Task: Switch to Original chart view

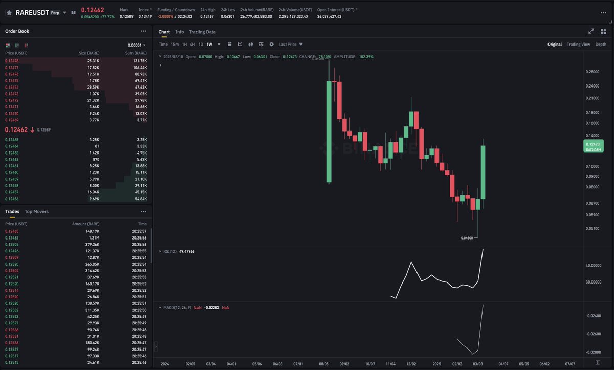Action: 555,45
